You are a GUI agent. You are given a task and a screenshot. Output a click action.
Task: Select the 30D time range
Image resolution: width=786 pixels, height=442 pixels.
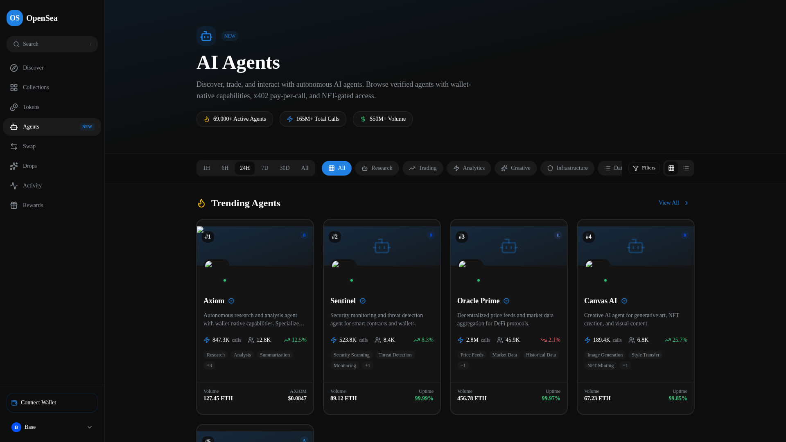click(285, 168)
